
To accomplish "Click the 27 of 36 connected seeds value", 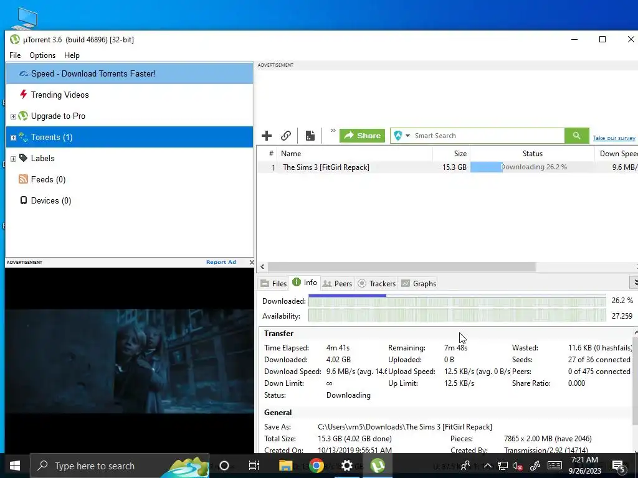I will click(x=599, y=360).
